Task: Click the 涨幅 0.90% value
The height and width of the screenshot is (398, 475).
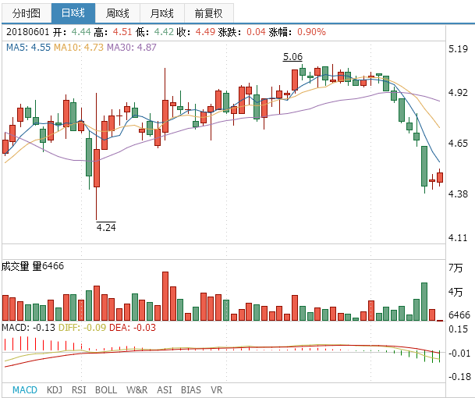Action: pos(311,32)
